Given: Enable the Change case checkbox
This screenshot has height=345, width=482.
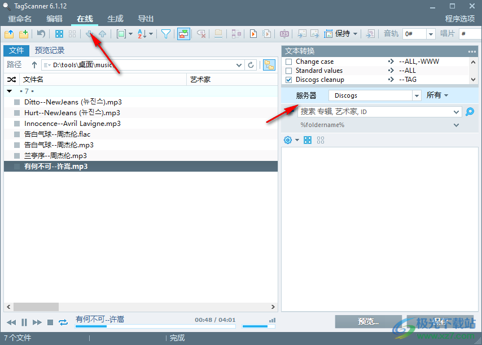Looking at the screenshot, I should point(290,62).
